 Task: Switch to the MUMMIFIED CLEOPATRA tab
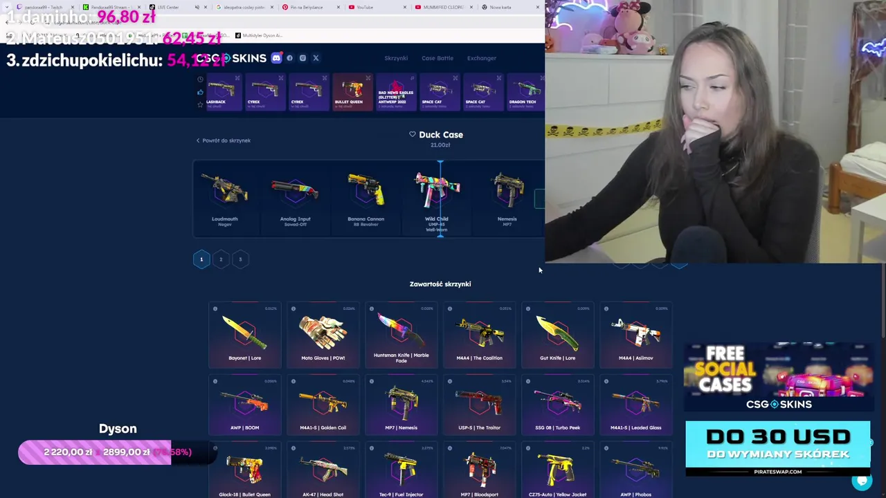click(x=443, y=7)
